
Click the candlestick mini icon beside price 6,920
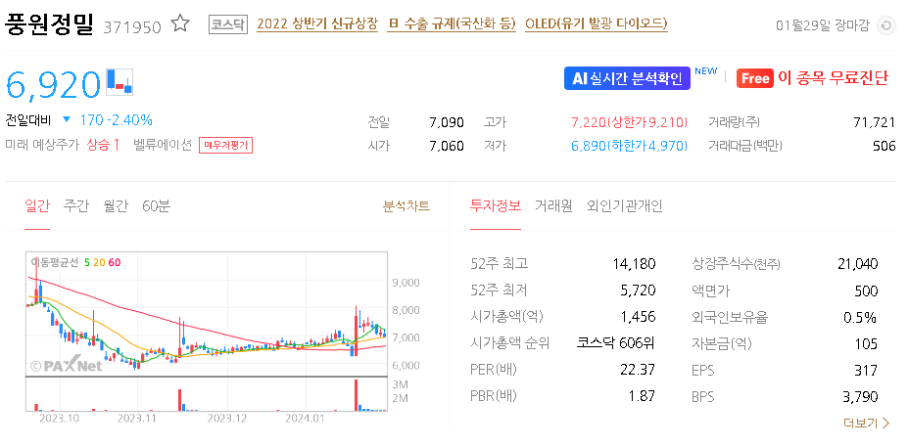click(119, 81)
